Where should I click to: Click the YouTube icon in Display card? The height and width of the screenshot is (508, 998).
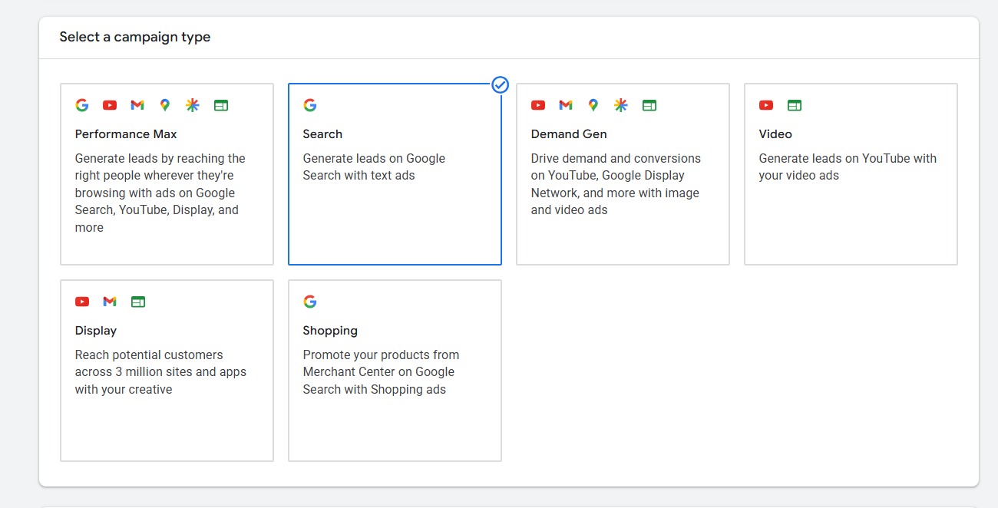(x=82, y=302)
